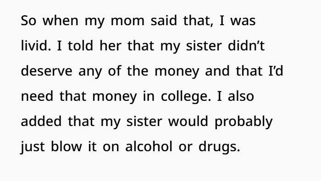Click the word 'just' in the last line

[x=33, y=147]
